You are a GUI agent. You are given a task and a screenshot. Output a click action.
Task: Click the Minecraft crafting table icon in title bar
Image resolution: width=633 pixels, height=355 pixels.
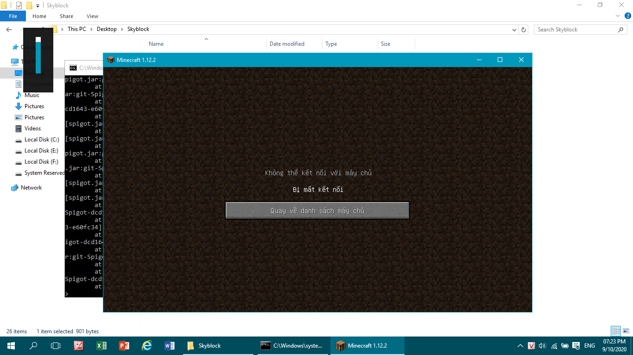coord(110,60)
